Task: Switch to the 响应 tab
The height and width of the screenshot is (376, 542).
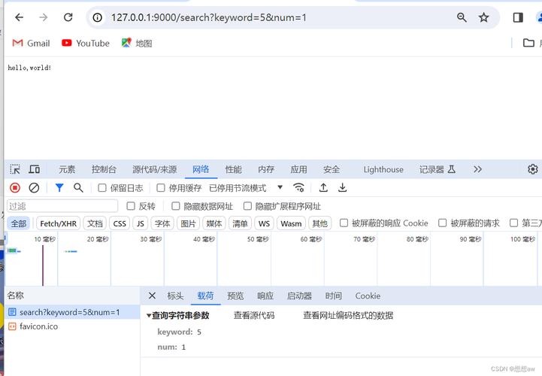Action: coord(265,296)
